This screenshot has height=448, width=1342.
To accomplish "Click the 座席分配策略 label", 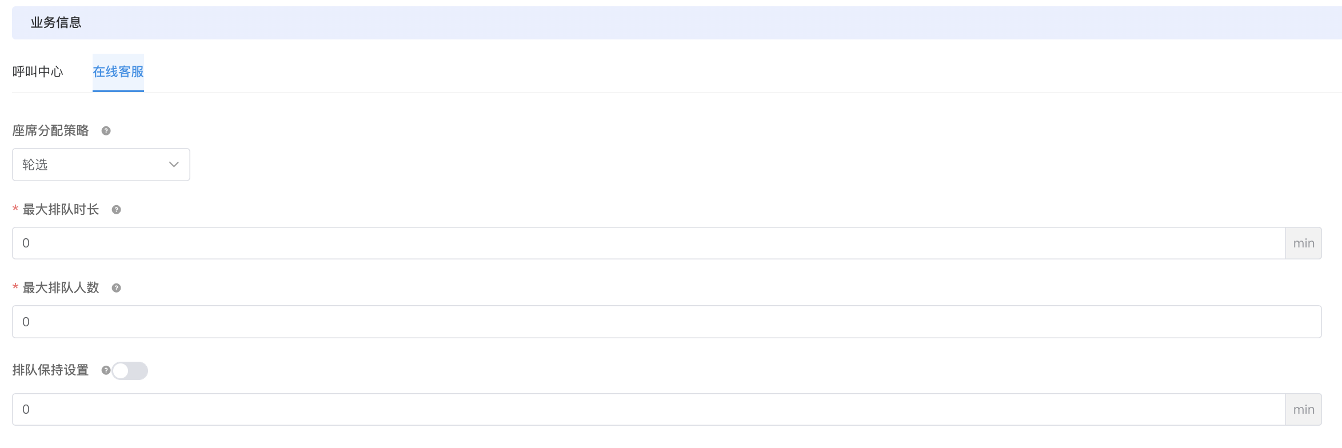I will point(50,131).
